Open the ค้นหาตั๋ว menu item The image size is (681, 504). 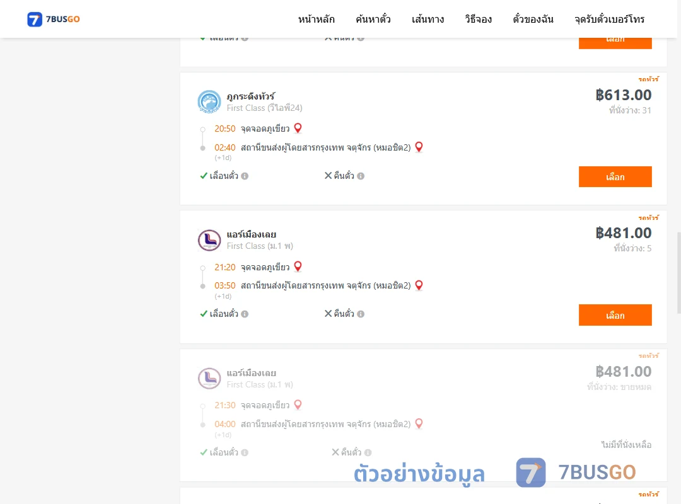(373, 19)
